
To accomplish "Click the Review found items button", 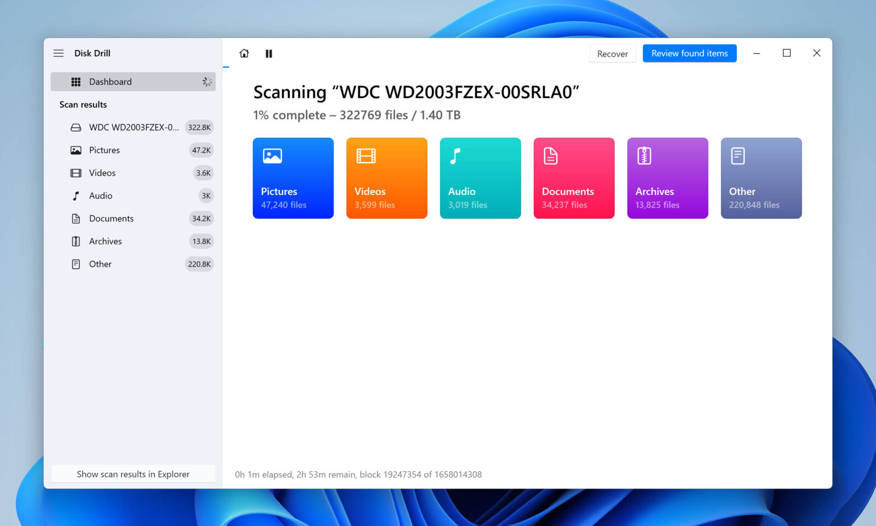I will (x=689, y=53).
